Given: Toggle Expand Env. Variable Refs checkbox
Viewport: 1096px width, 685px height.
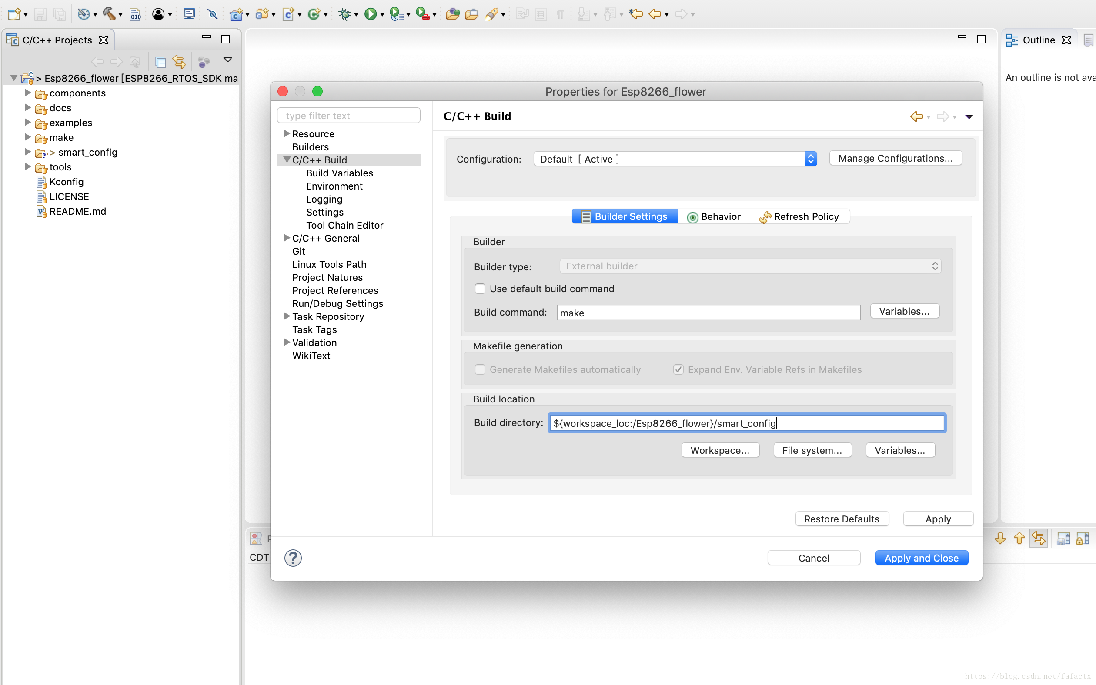Looking at the screenshot, I should point(678,369).
